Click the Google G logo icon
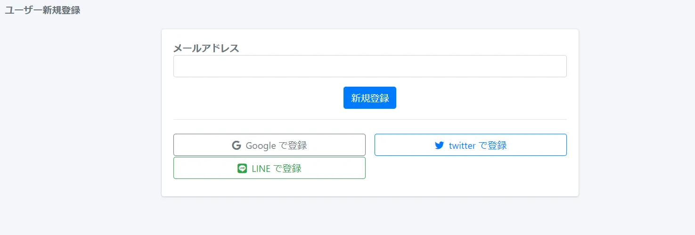The width and height of the screenshot is (695, 235). [x=237, y=146]
